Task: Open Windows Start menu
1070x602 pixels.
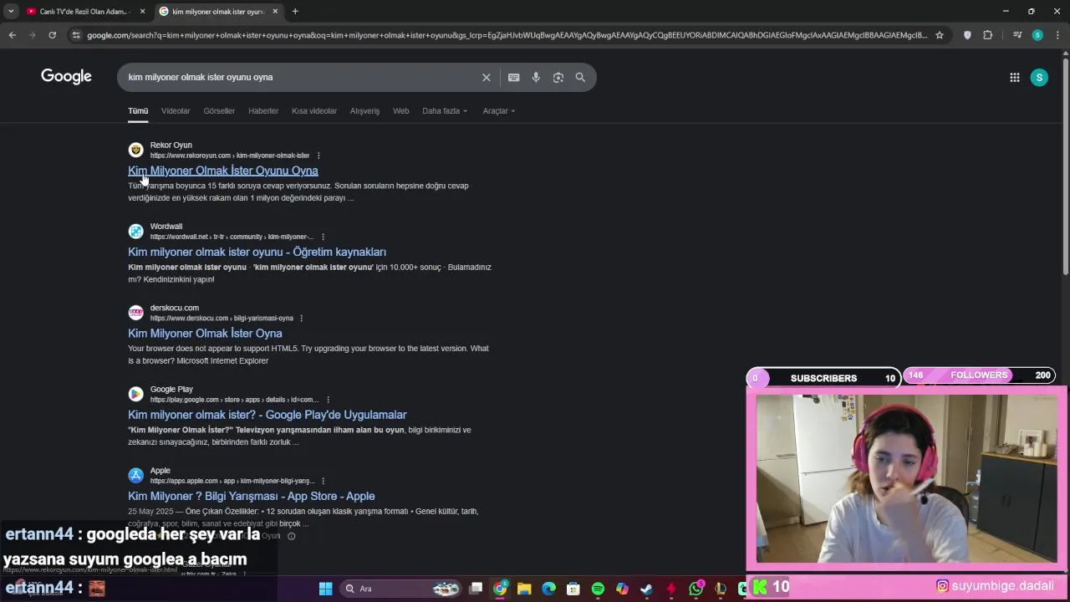Action: 325,589
